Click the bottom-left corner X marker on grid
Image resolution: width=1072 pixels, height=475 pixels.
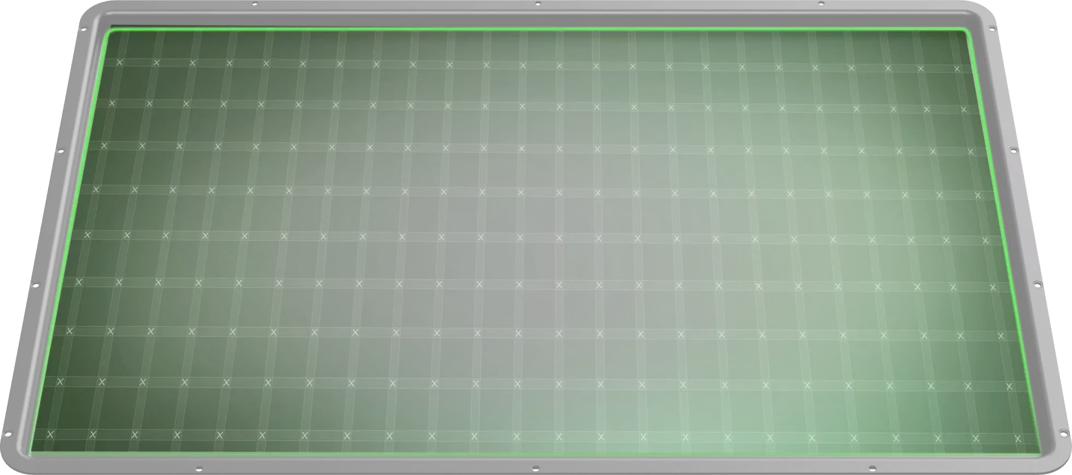click(x=50, y=434)
